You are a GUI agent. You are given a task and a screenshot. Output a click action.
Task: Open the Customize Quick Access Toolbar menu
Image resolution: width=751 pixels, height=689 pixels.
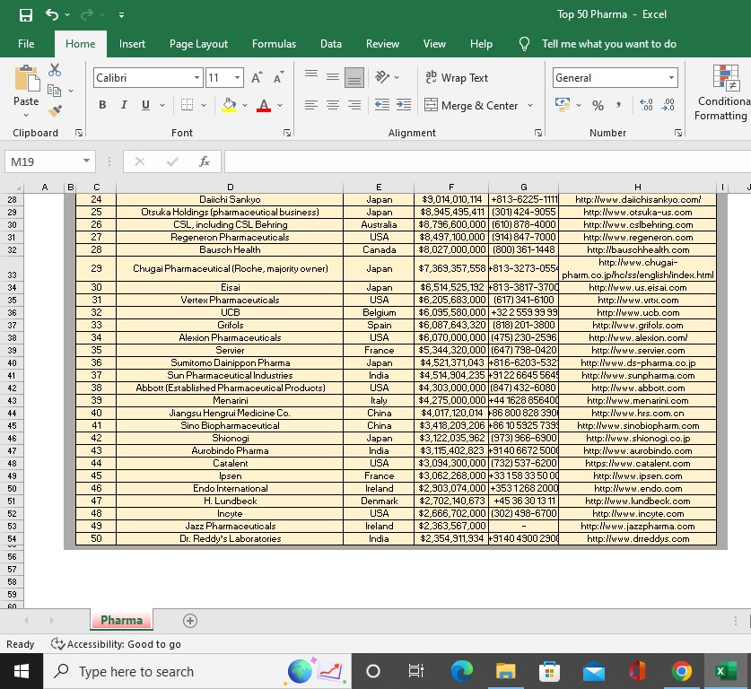coord(122,15)
